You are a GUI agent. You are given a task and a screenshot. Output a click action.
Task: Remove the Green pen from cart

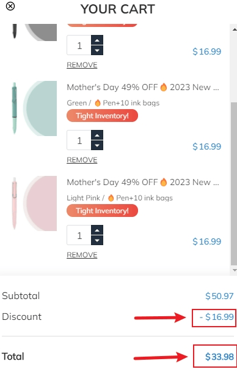[x=82, y=160]
